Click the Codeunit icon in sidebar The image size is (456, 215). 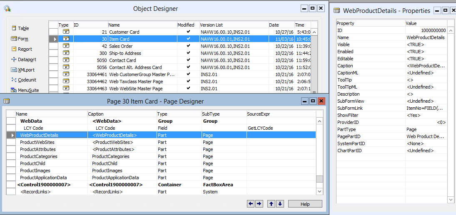coord(14,80)
